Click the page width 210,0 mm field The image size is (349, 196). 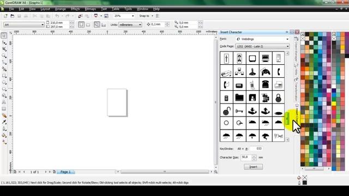(x=59, y=23)
